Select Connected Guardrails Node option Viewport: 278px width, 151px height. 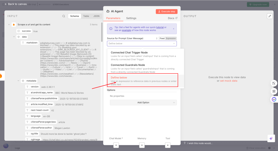(x=145, y=68)
